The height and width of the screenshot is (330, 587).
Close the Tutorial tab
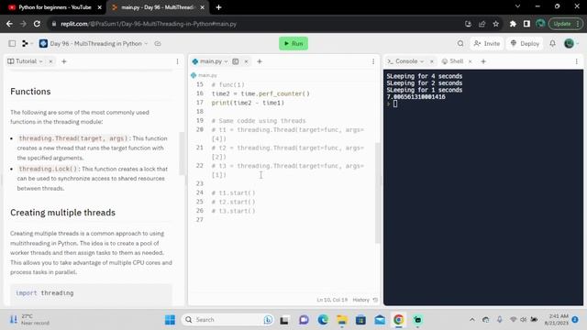pos(50,61)
